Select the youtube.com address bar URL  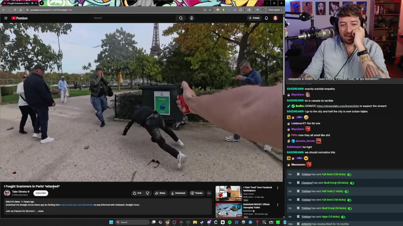tap(51, 10)
